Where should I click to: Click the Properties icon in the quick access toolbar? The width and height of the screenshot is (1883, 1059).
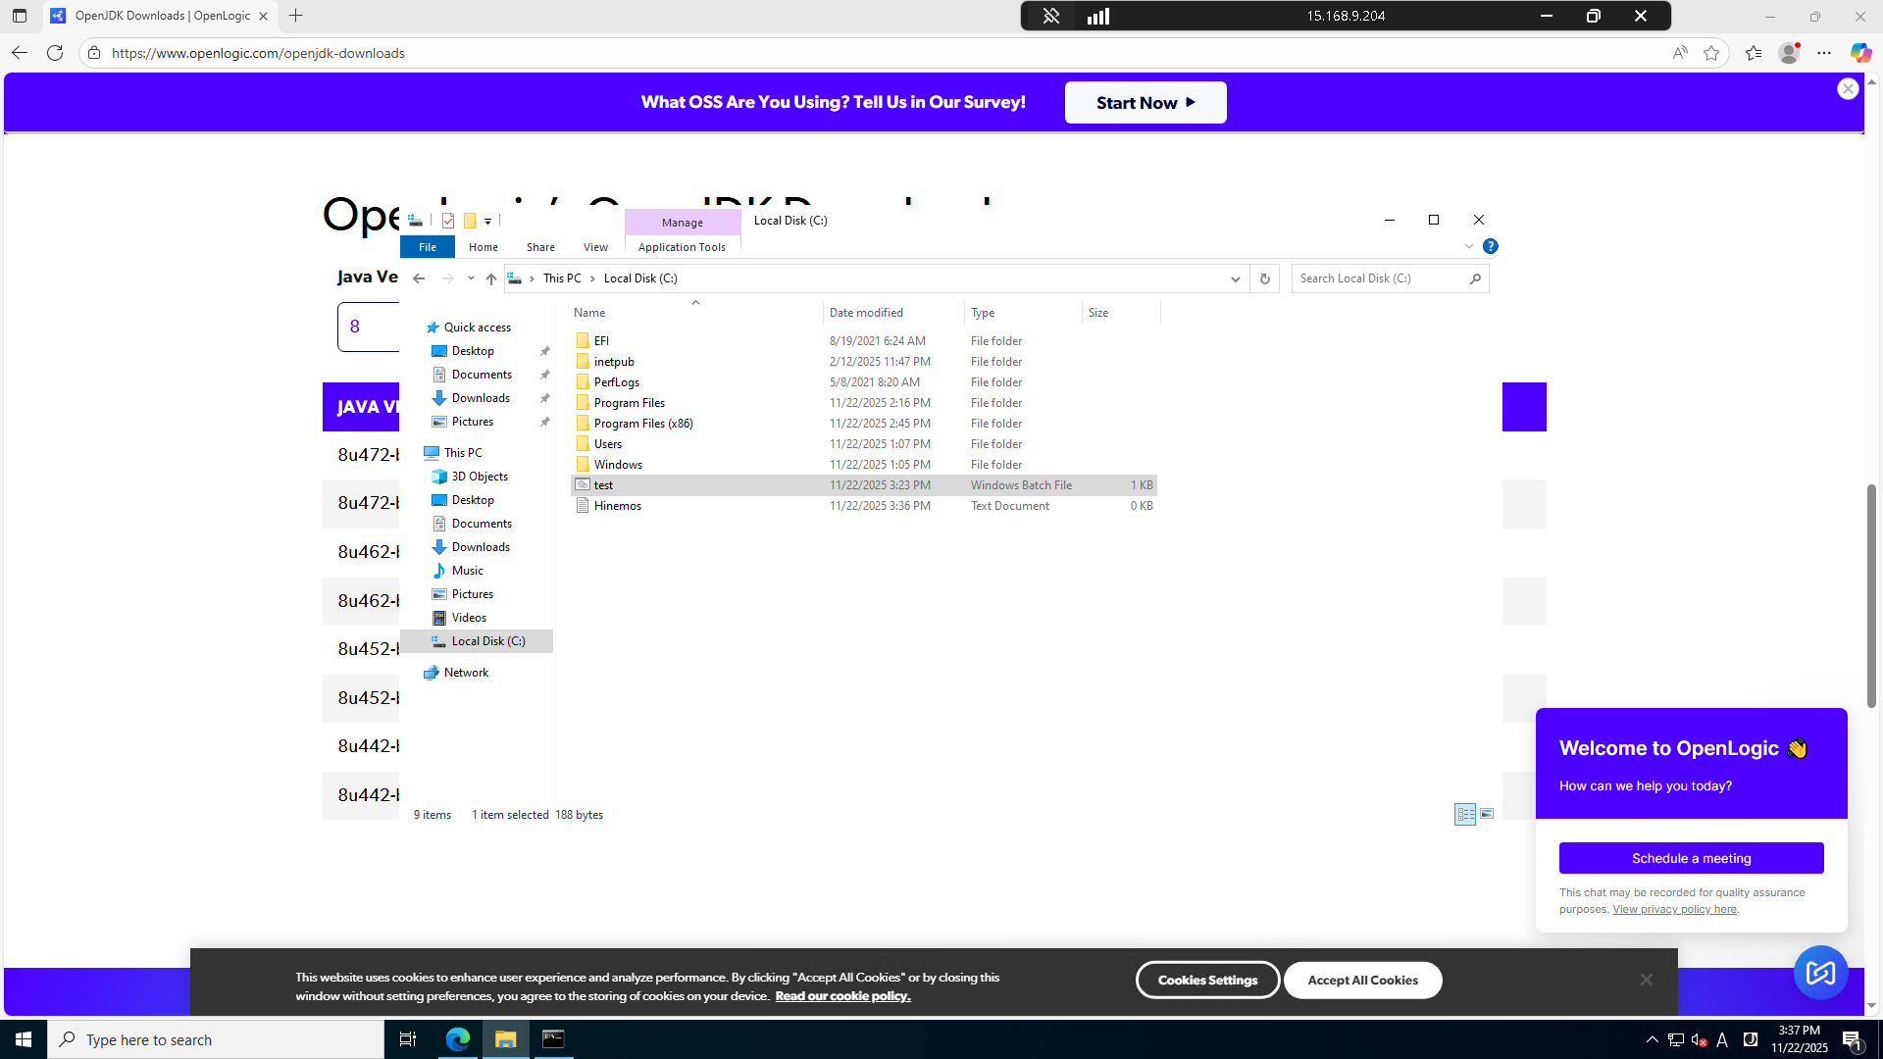[x=448, y=221]
